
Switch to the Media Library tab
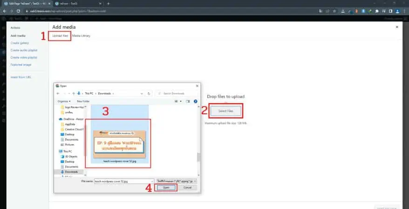81,36
